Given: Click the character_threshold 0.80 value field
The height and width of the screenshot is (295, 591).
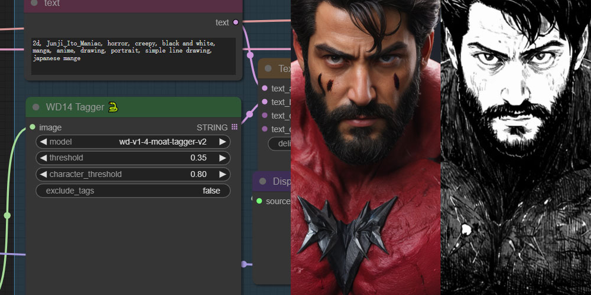Looking at the screenshot, I should click(x=133, y=174).
